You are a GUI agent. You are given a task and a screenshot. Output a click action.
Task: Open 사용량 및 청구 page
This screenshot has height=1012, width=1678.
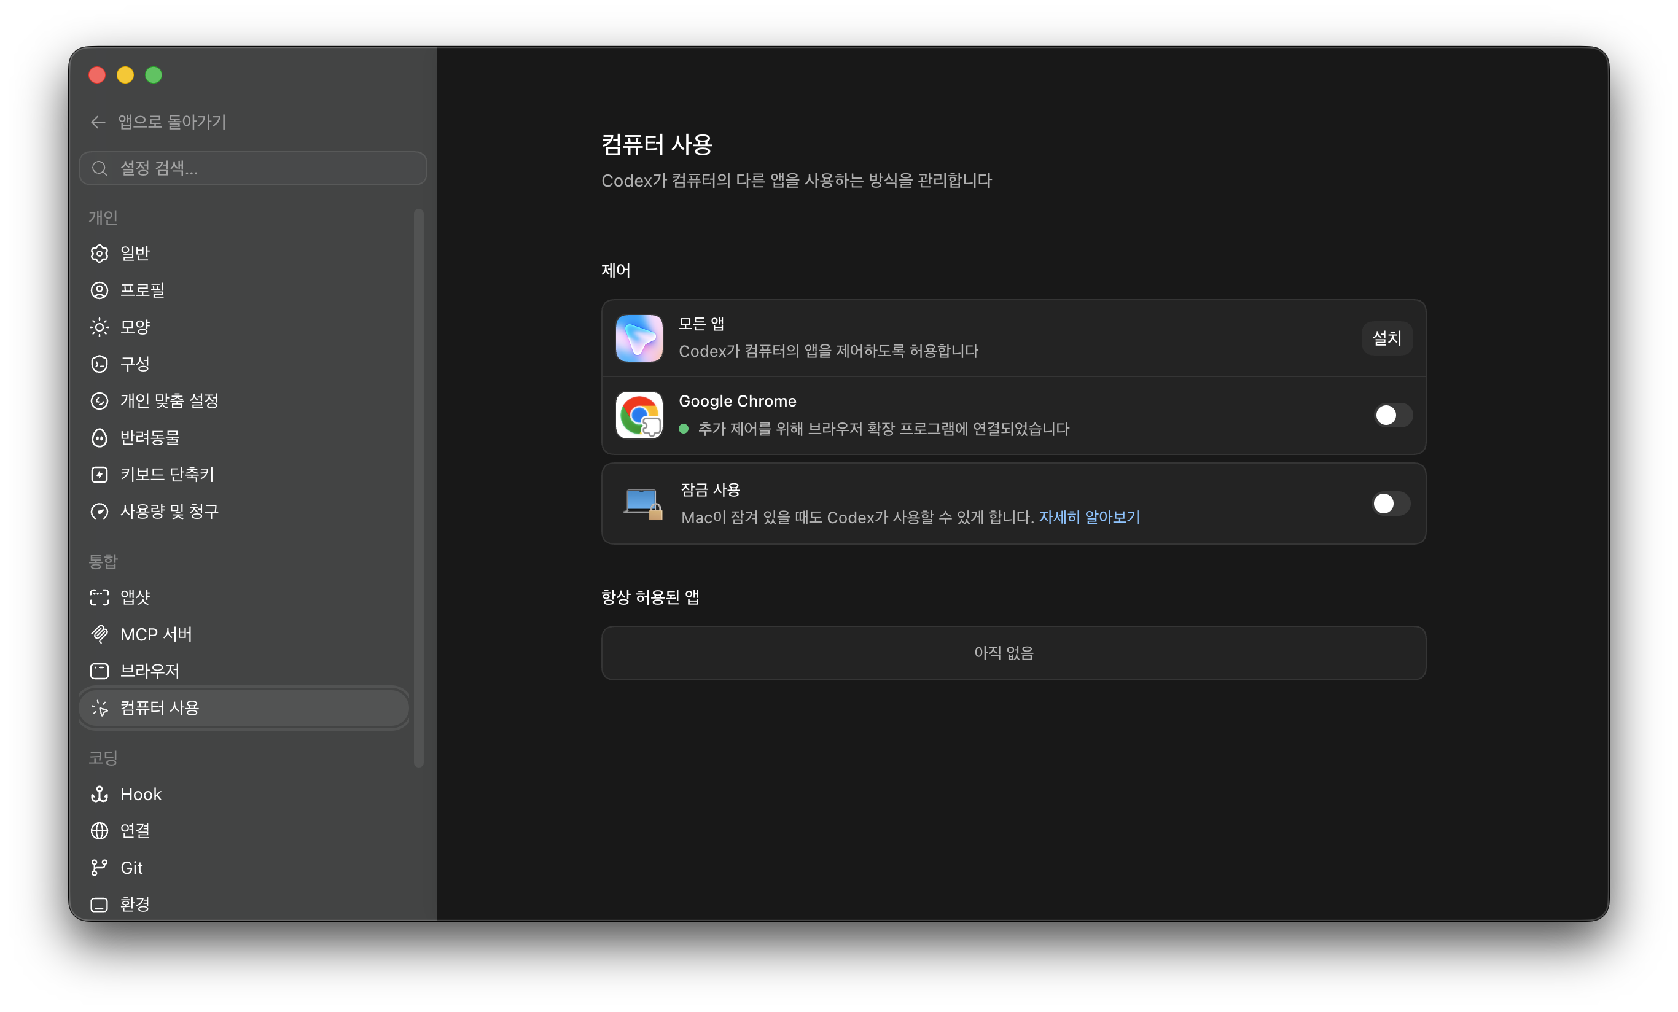pos(244,511)
